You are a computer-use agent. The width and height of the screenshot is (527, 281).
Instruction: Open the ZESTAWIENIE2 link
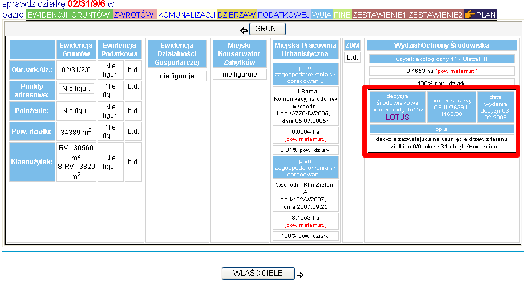click(436, 15)
